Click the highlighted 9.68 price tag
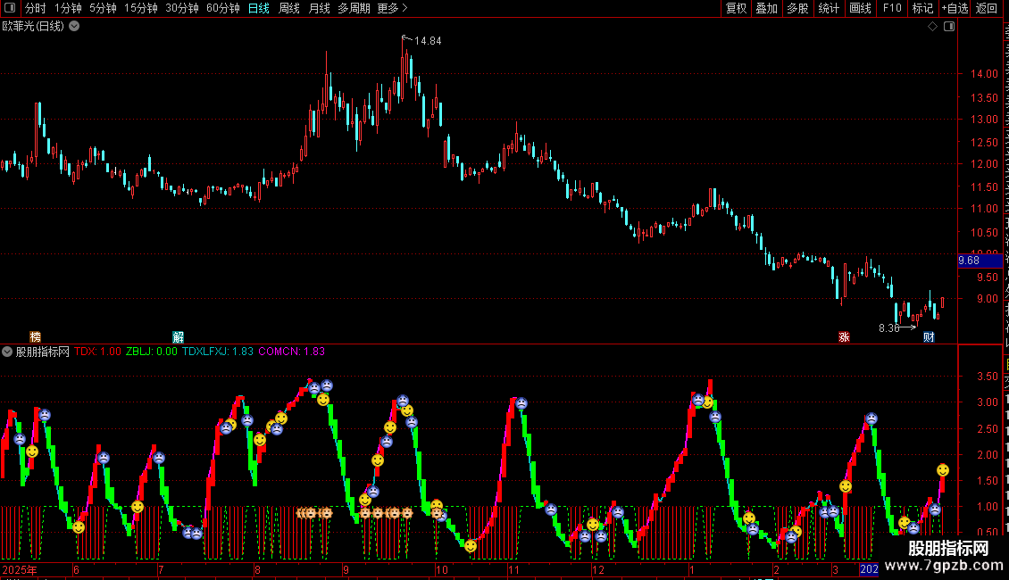 point(980,261)
